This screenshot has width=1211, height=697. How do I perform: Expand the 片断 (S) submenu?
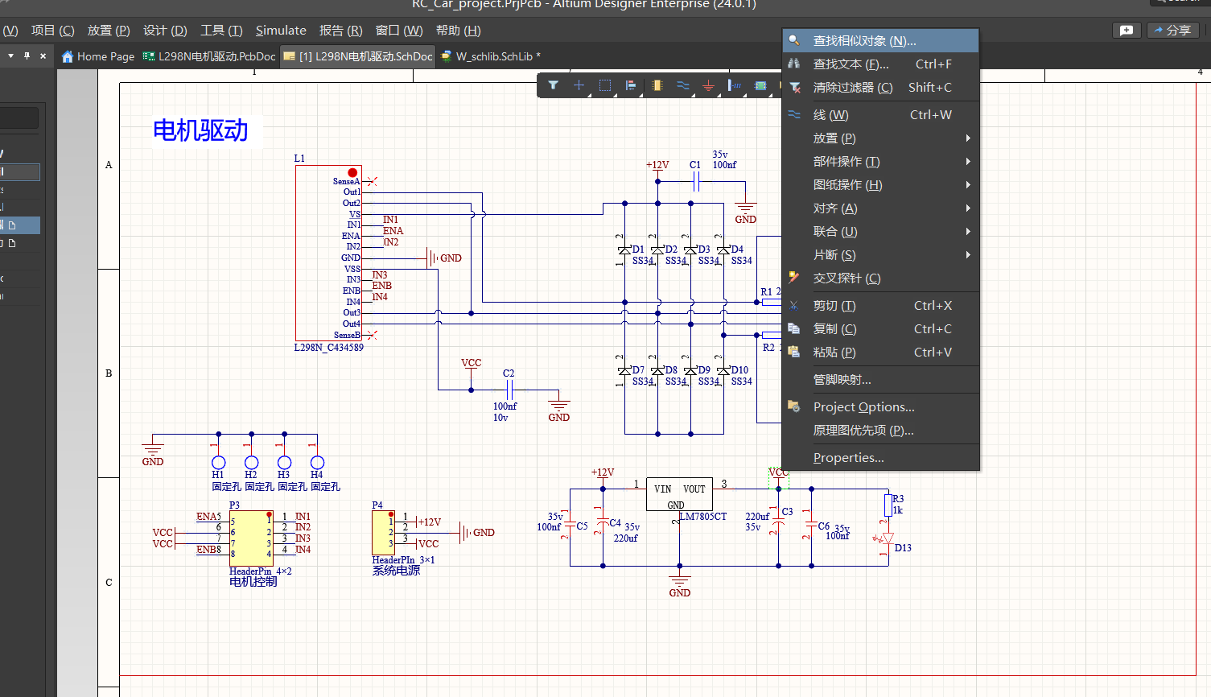click(x=880, y=254)
